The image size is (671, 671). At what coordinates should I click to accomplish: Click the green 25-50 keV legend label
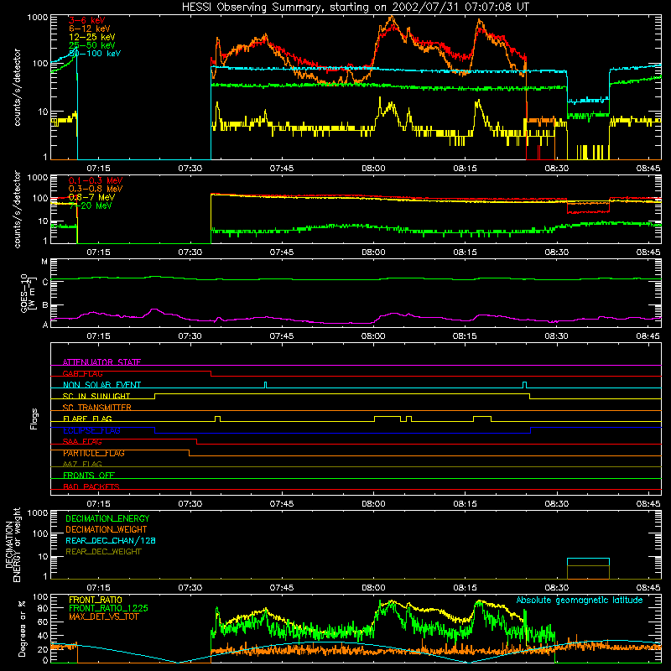(x=92, y=45)
